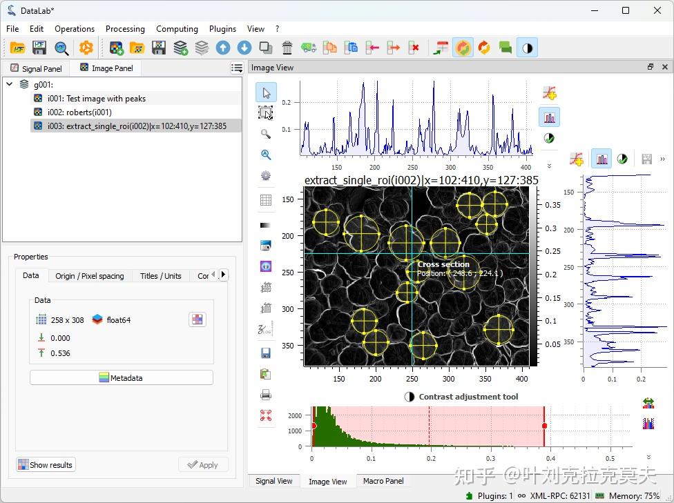Toggle grid display icon
The image size is (674, 503).
pos(266,200)
